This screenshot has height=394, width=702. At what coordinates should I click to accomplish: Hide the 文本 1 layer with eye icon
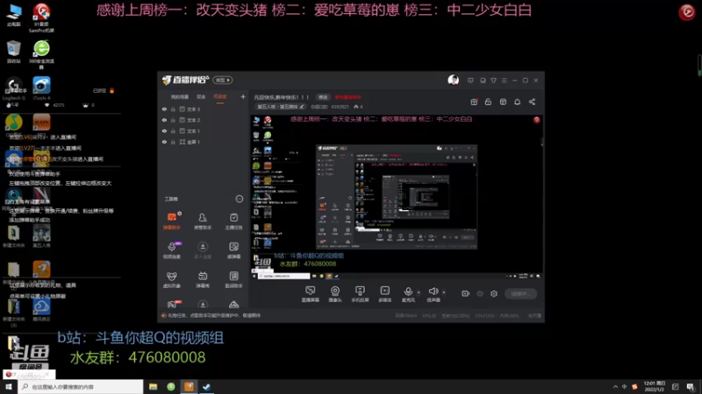164,130
